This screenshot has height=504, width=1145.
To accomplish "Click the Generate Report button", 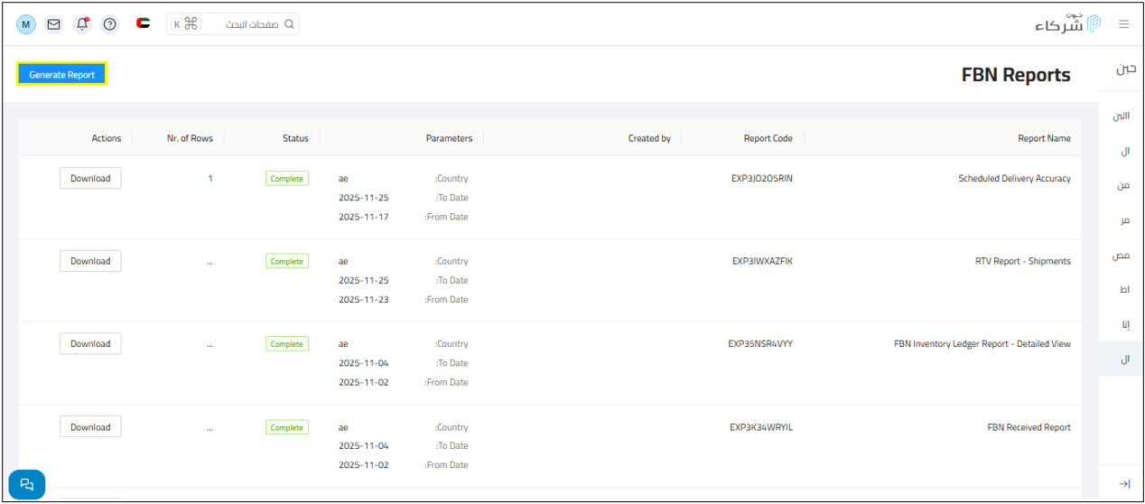I will [x=61, y=75].
